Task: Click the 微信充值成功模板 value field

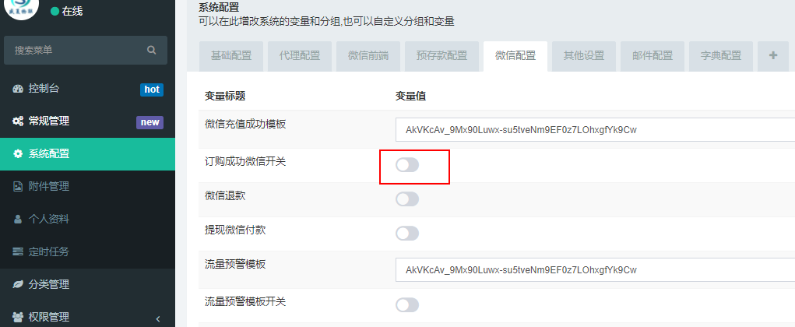Action: 595,129
